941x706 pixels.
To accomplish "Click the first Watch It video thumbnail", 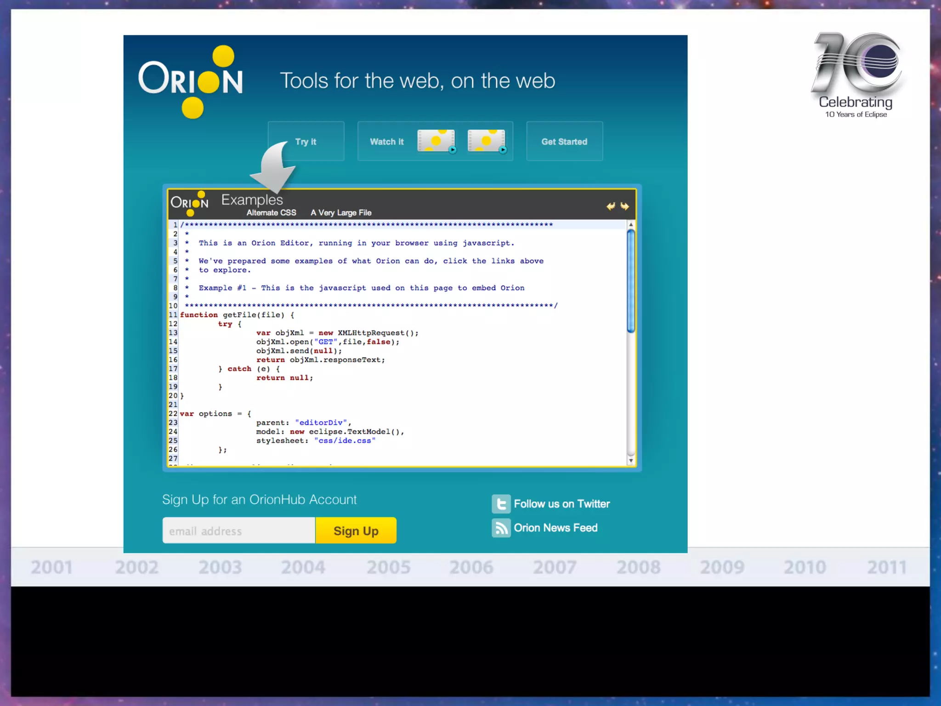I will coord(436,141).
